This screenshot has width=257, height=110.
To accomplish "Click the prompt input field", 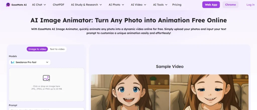I will [x=46, y=109].
